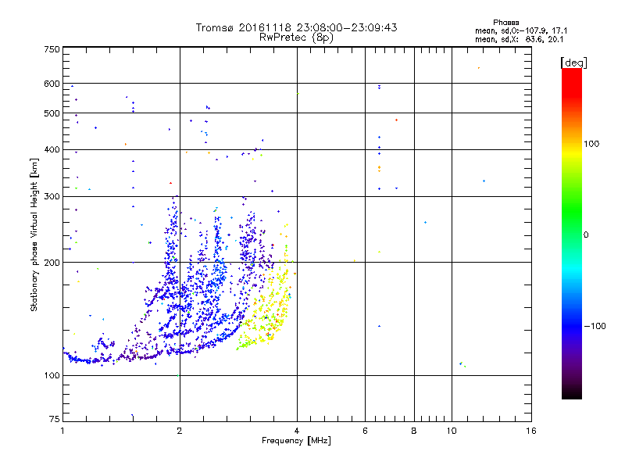The height and width of the screenshot is (469, 625).
Task: Click the 'Frequency [MHz]' axis label
Action: tap(296, 441)
